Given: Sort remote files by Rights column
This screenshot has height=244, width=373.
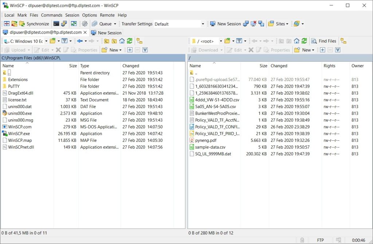Looking at the screenshot, I should point(335,66).
